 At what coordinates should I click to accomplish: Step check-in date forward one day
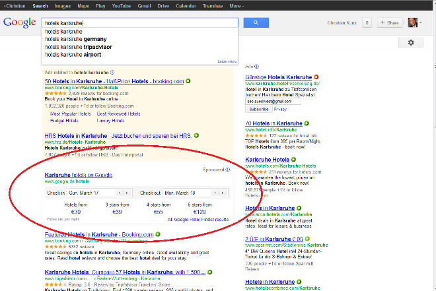click(127, 193)
